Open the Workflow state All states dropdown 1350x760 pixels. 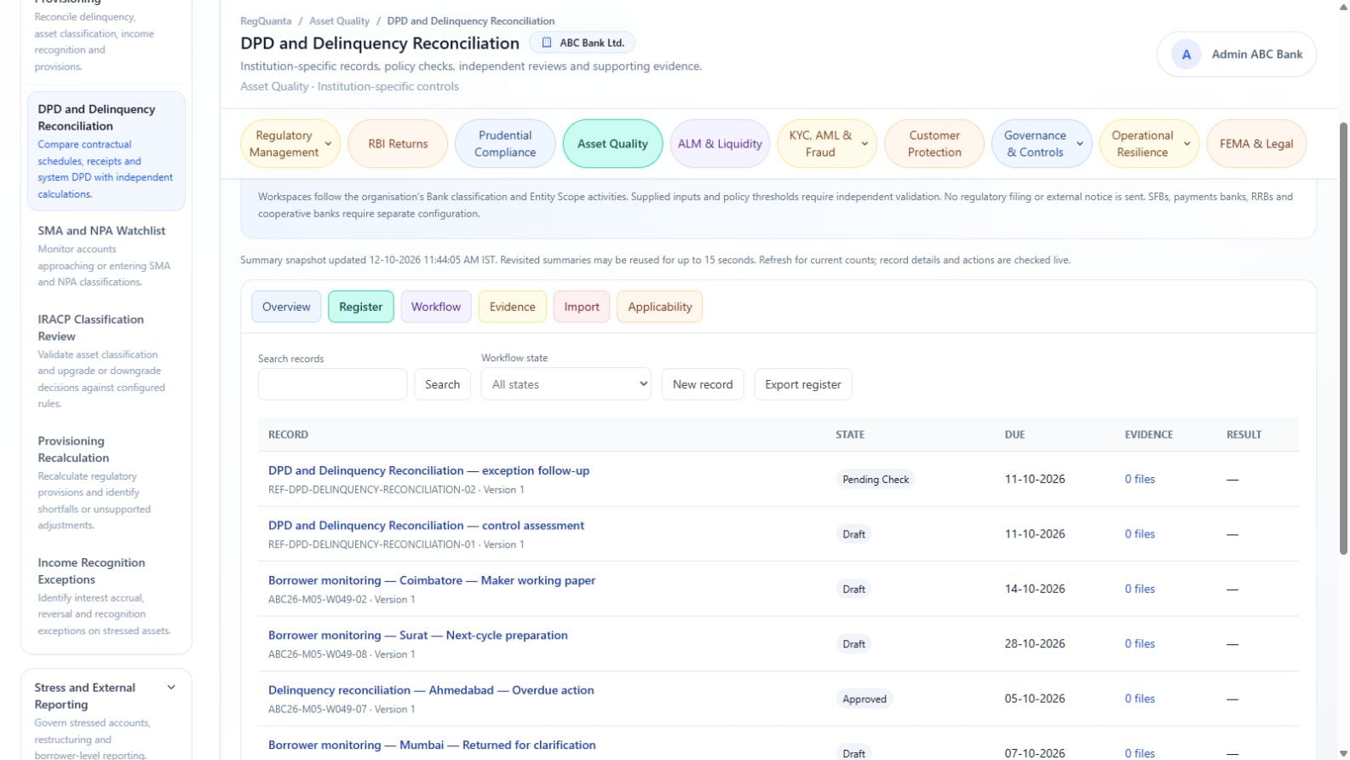566,384
